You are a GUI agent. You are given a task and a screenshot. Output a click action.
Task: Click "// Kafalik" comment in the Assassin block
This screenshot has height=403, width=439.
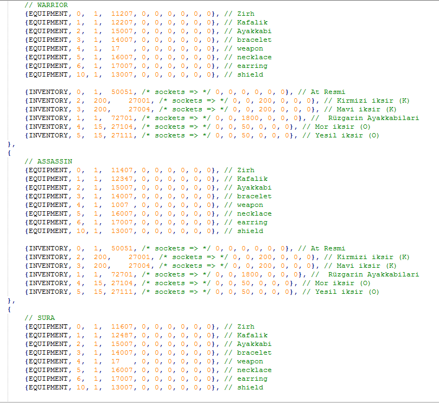[x=246, y=179]
